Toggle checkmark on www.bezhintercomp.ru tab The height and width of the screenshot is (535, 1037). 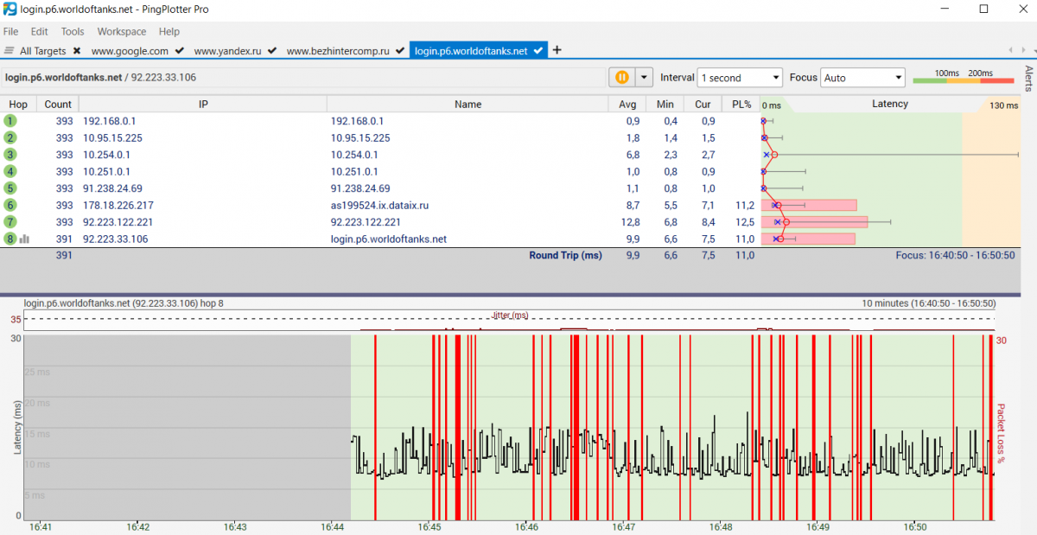399,51
